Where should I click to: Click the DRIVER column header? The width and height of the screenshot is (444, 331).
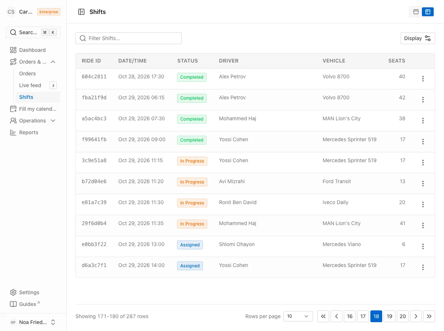[x=229, y=61]
